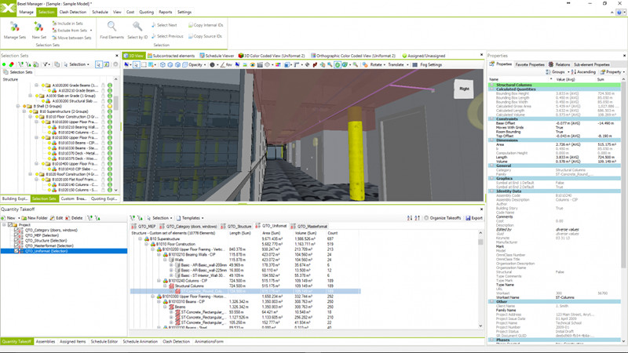Click the Select by ID icon
This screenshot has width=628, height=353.
click(x=137, y=27)
